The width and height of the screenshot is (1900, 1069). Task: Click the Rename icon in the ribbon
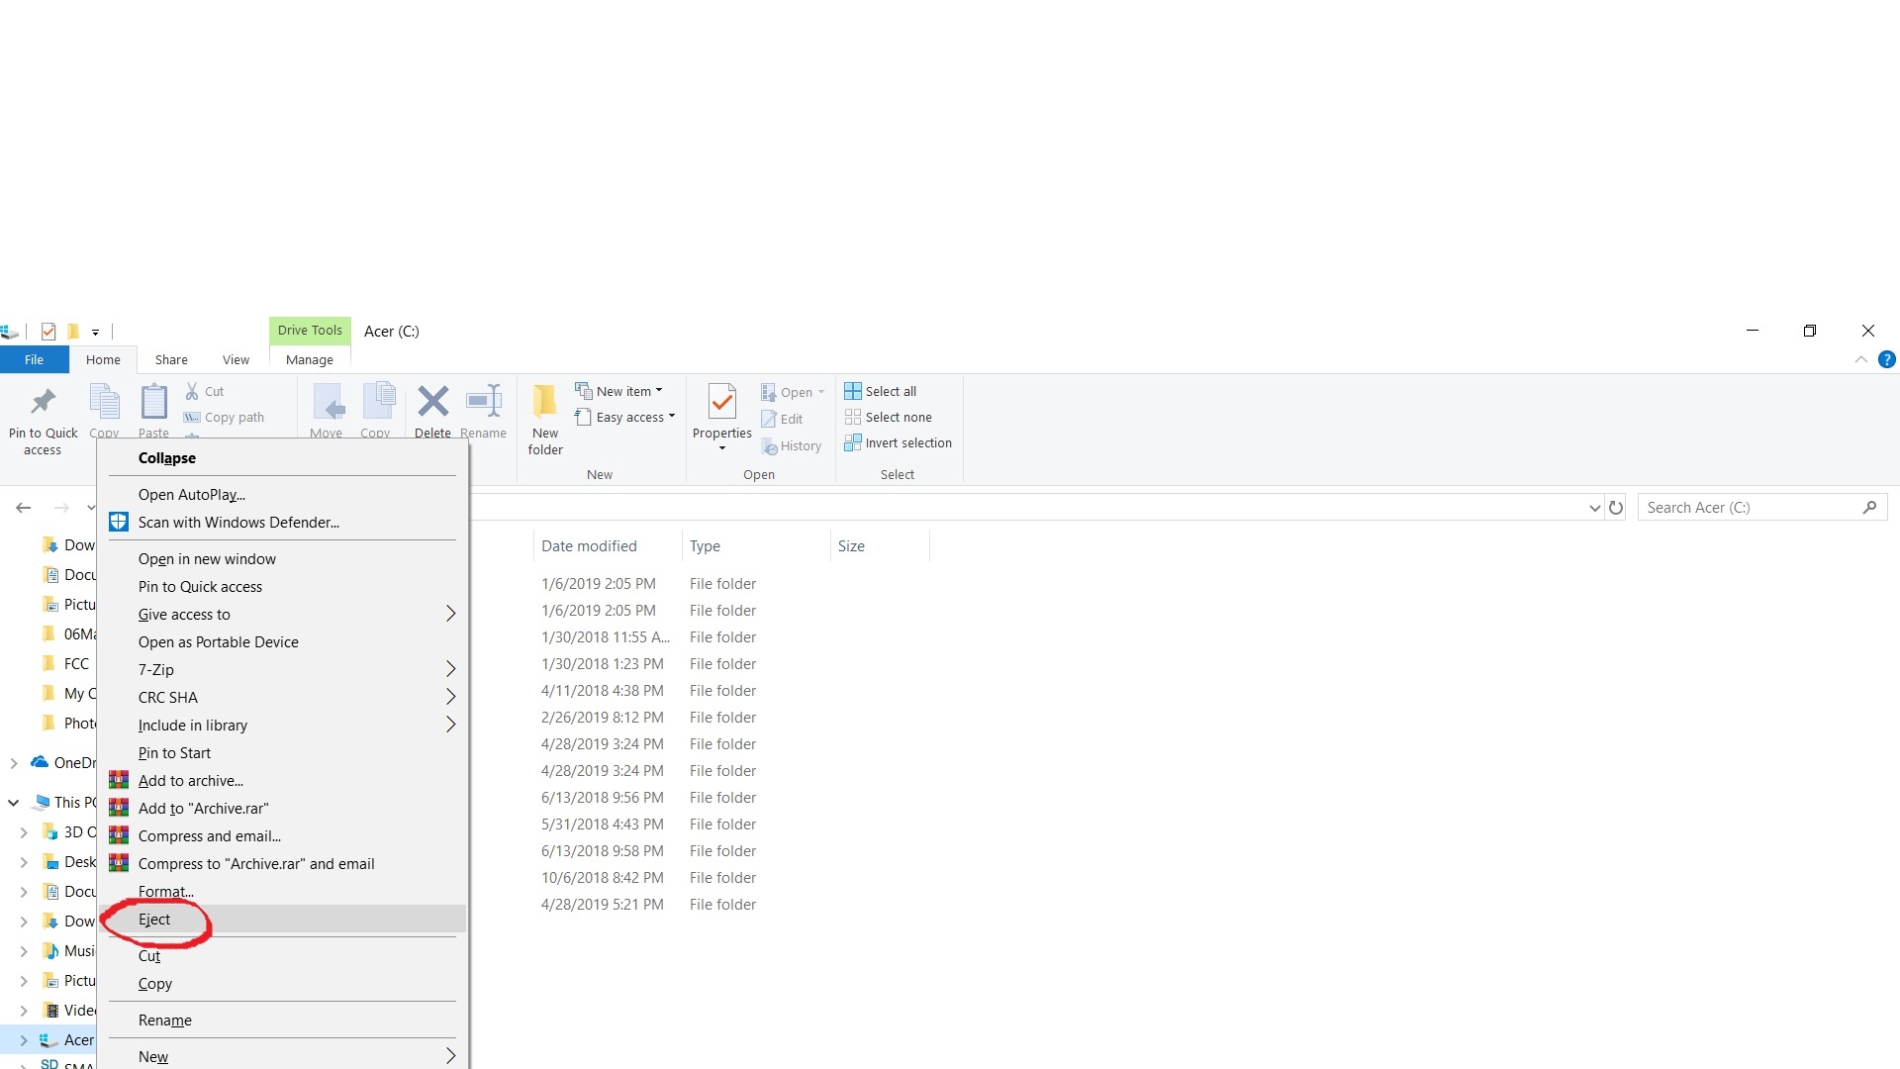tap(483, 409)
